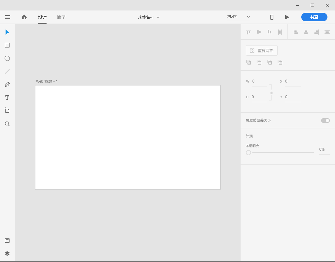Click the opacity 0% value field

(324, 149)
